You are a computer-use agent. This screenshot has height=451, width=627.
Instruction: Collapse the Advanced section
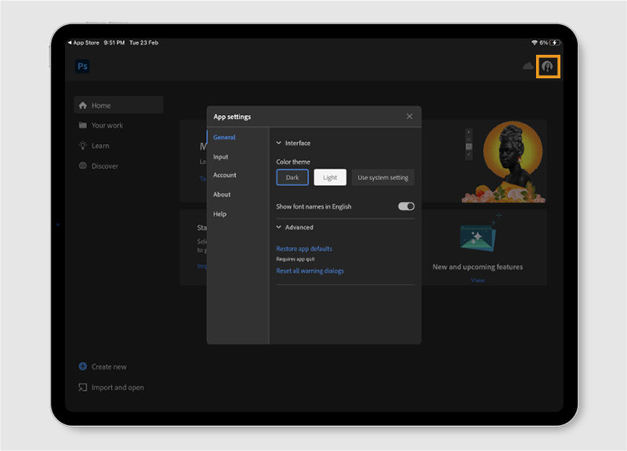pos(279,226)
